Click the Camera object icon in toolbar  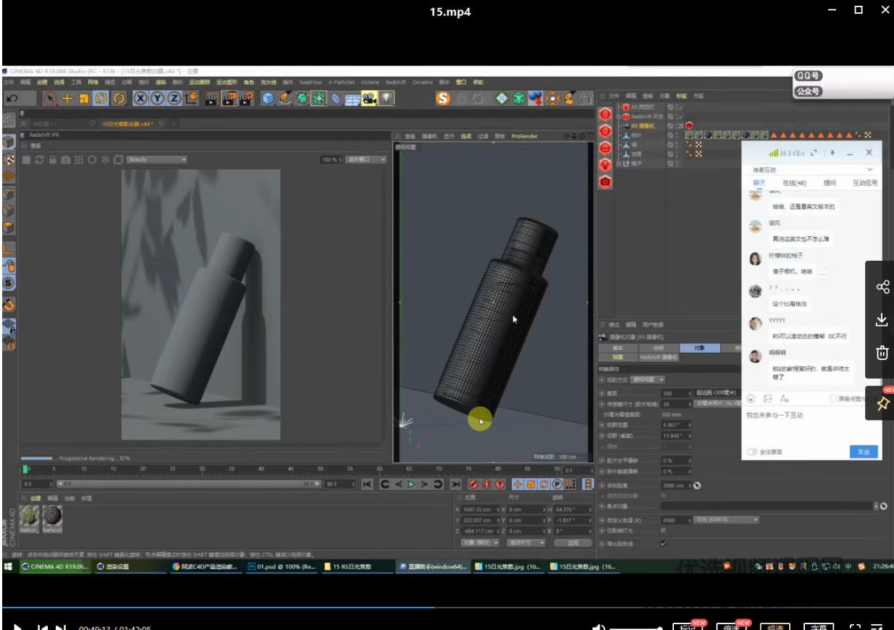370,98
